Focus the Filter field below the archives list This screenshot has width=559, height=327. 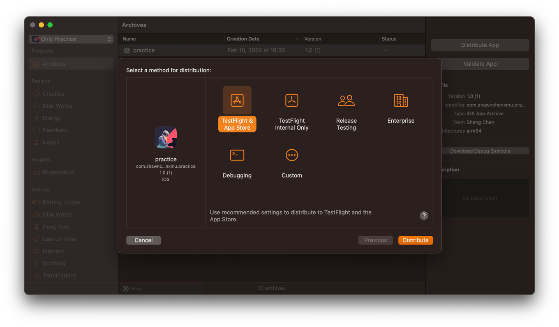[161, 289]
